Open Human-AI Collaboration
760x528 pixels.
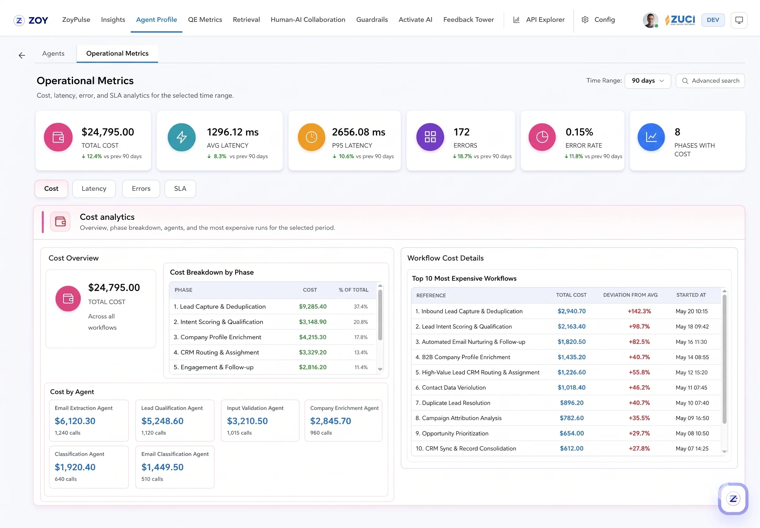pyautogui.click(x=308, y=20)
